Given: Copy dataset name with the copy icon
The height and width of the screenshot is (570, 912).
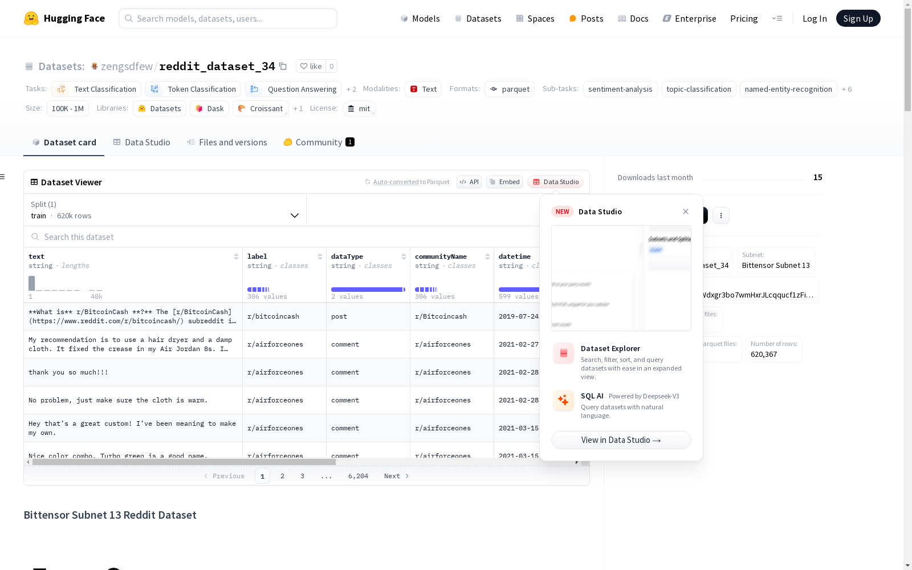Looking at the screenshot, I should (x=283, y=66).
